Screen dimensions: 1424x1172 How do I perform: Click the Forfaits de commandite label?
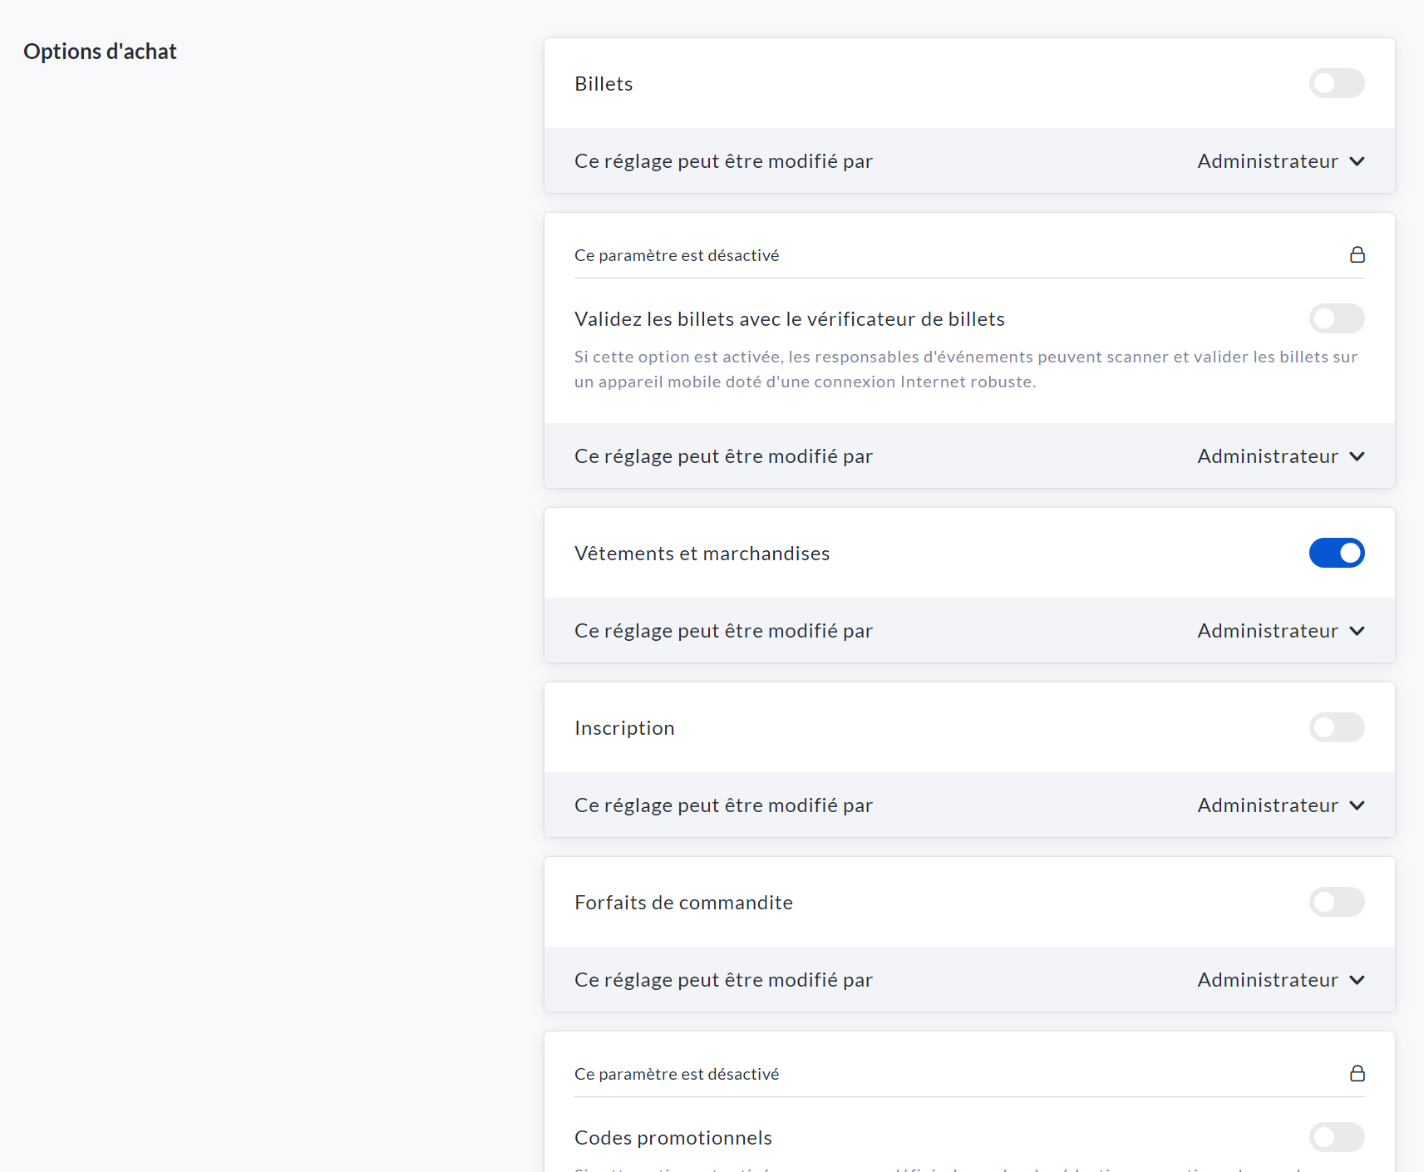[x=683, y=903]
